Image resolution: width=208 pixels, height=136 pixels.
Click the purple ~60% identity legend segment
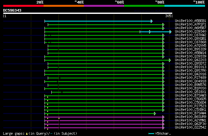(x=104, y=6)
